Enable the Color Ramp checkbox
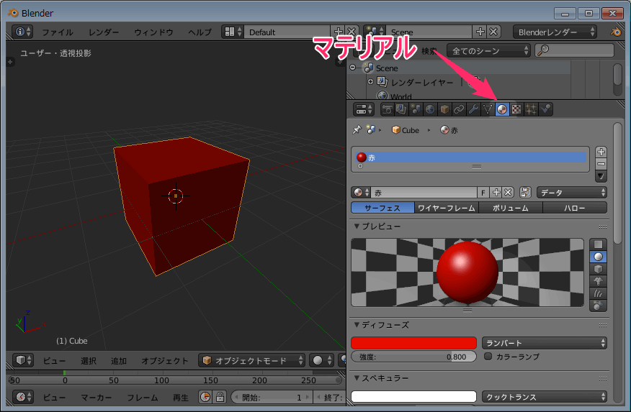631x412 pixels. coord(488,356)
